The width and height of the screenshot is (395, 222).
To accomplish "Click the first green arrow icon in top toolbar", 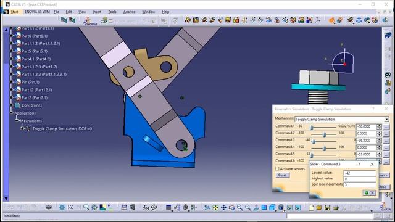I will [64, 20].
